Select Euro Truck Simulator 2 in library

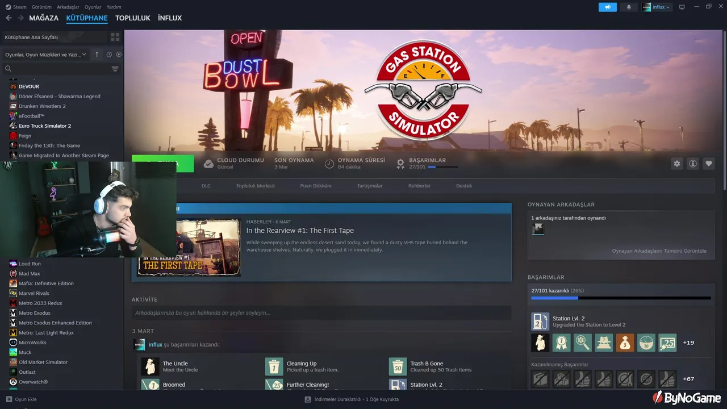point(45,126)
